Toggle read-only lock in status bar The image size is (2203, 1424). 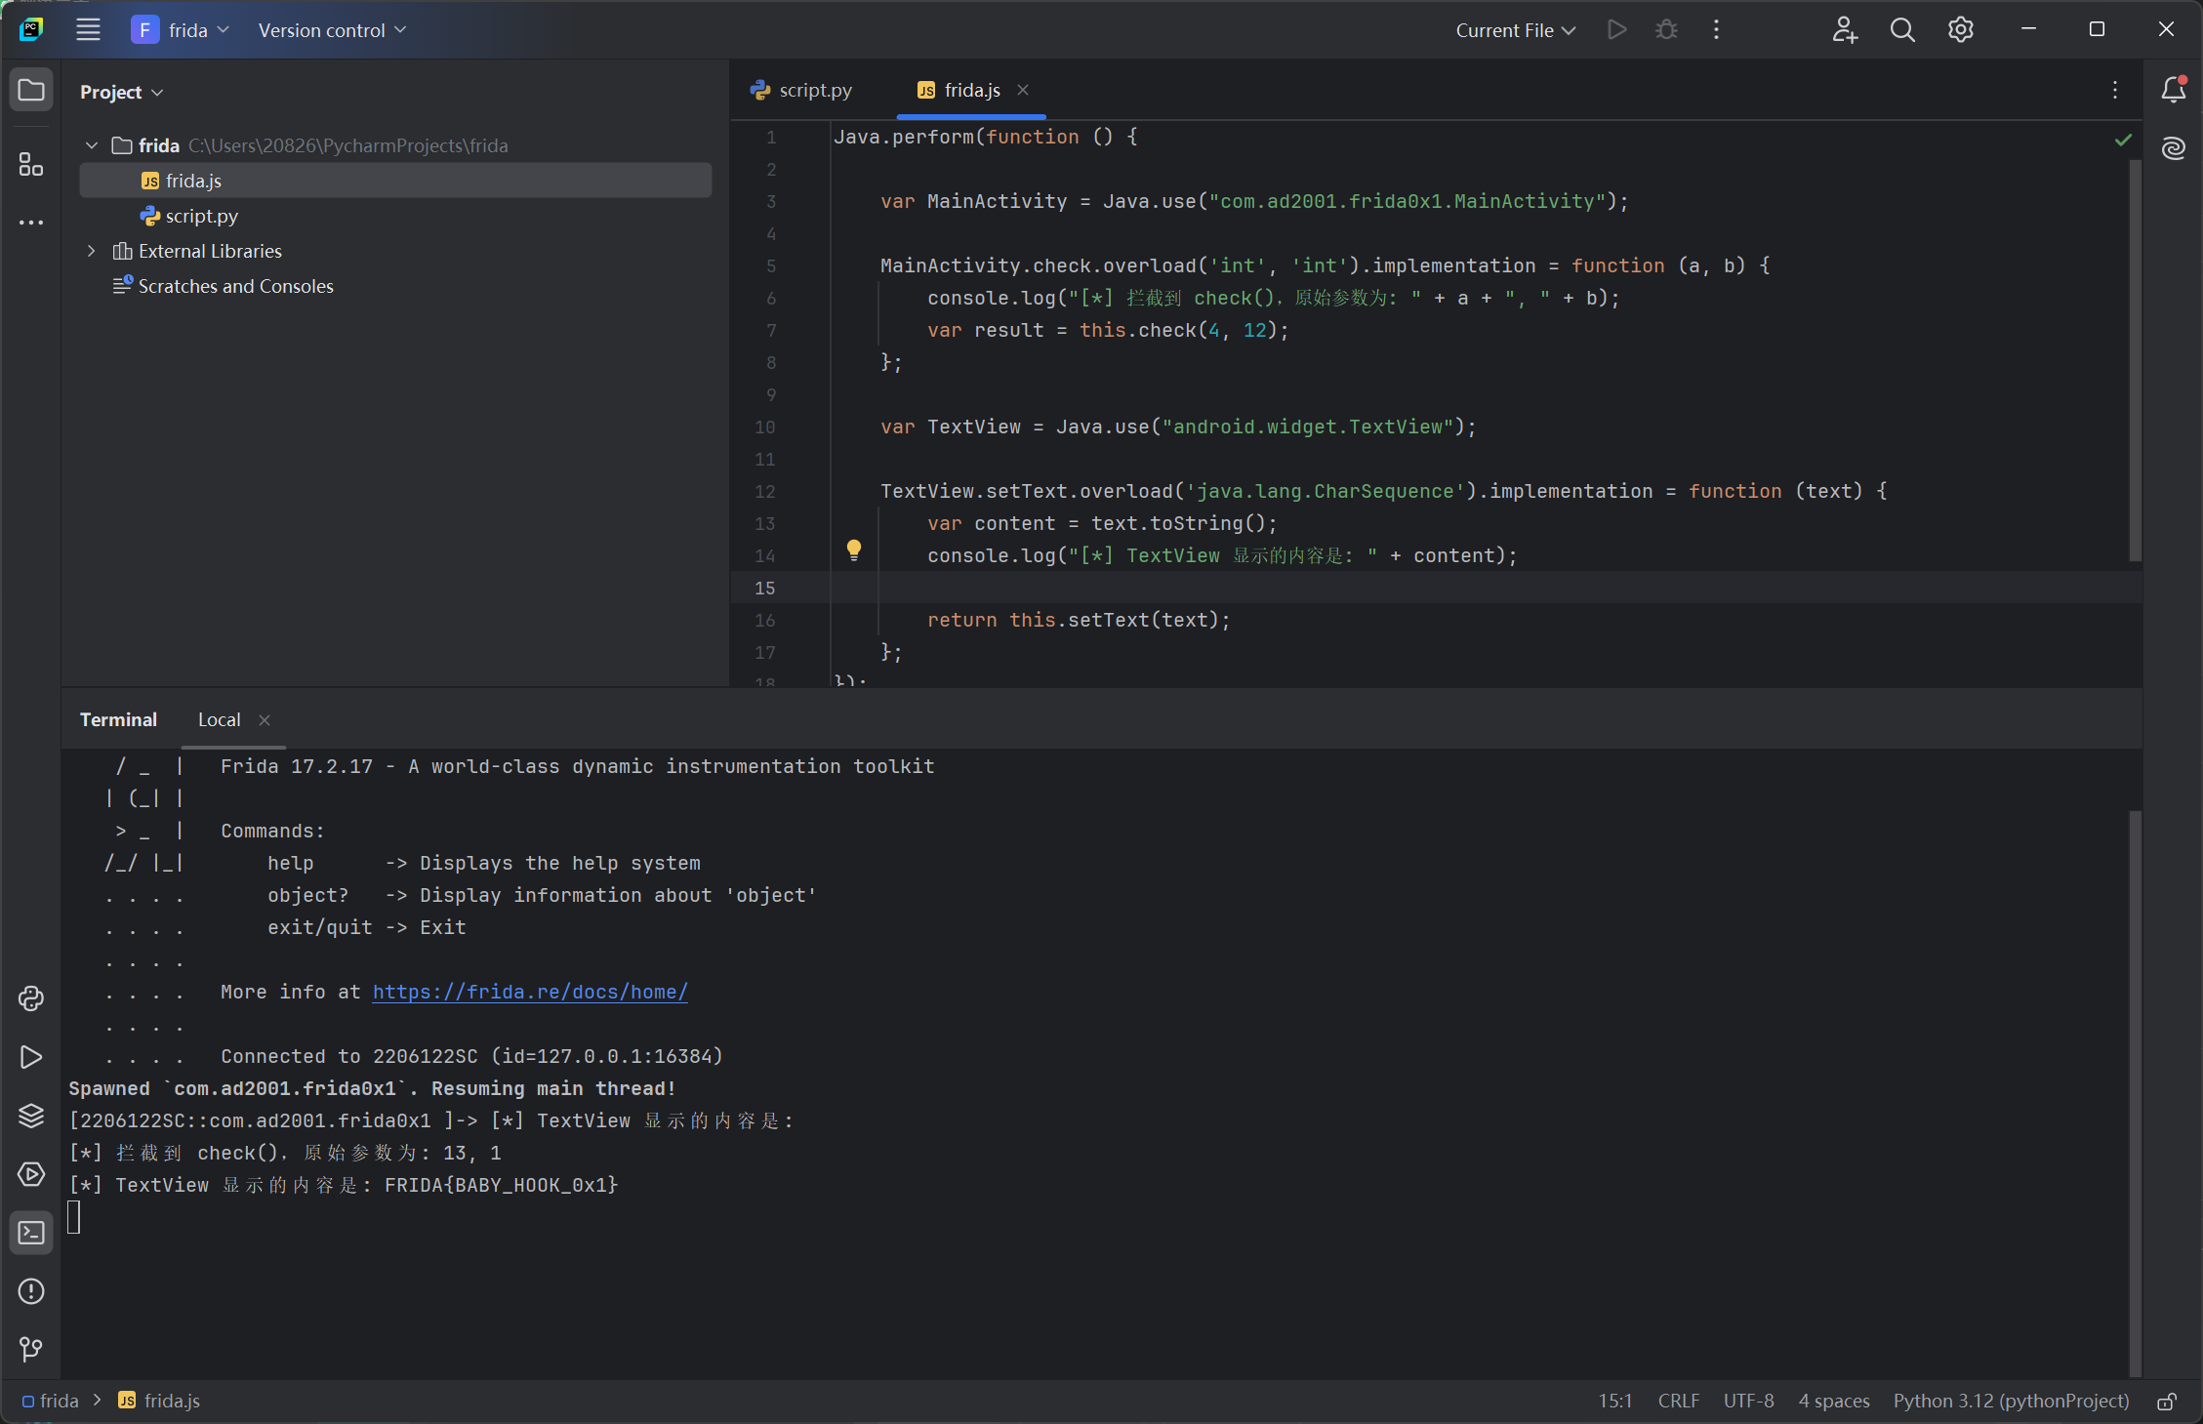coord(2167,1402)
